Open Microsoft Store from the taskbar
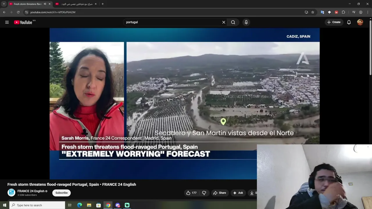The width and height of the screenshot is (372, 209). pos(99,205)
